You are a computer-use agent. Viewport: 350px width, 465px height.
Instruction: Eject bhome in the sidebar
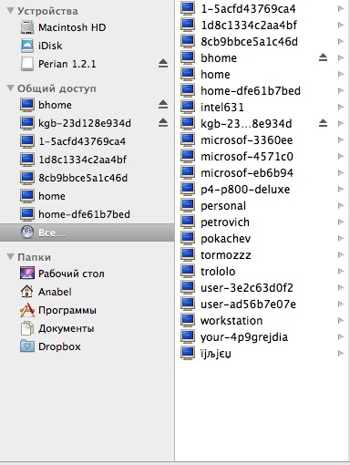click(x=163, y=105)
